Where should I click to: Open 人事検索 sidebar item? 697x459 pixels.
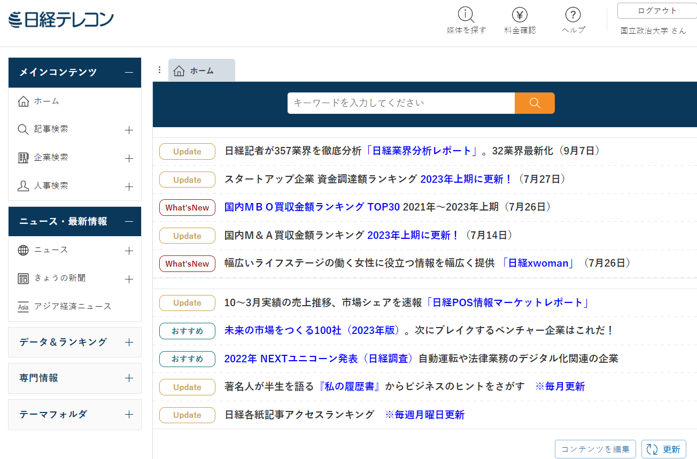coord(51,185)
